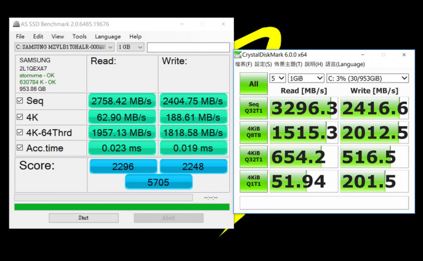
Task: Click the 630784 K - OK alignment text
Action: 37,82
